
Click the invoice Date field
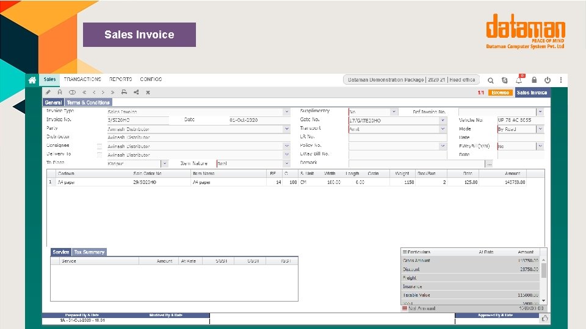pos(259,120)
